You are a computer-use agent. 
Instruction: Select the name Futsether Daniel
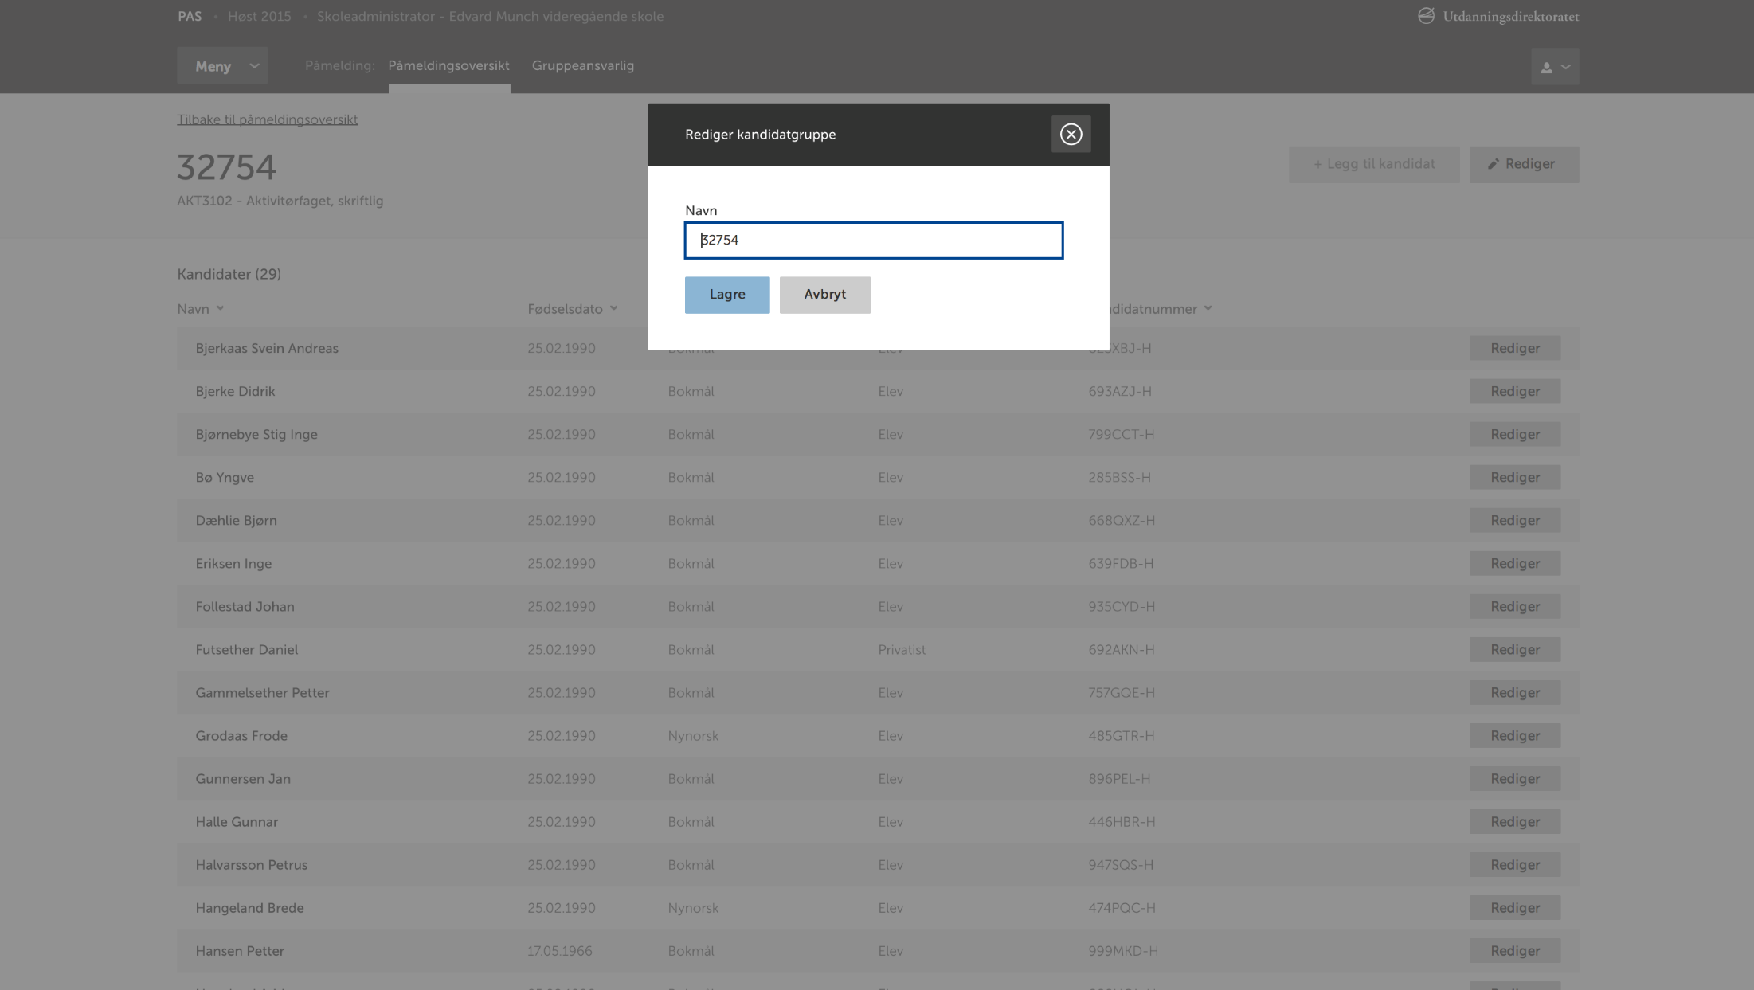247,650
